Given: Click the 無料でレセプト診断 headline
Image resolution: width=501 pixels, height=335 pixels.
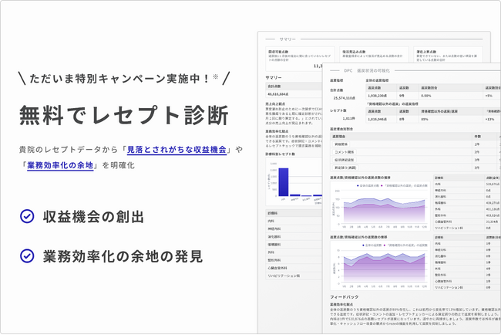Looking at the screenshot, I should 123,115.
